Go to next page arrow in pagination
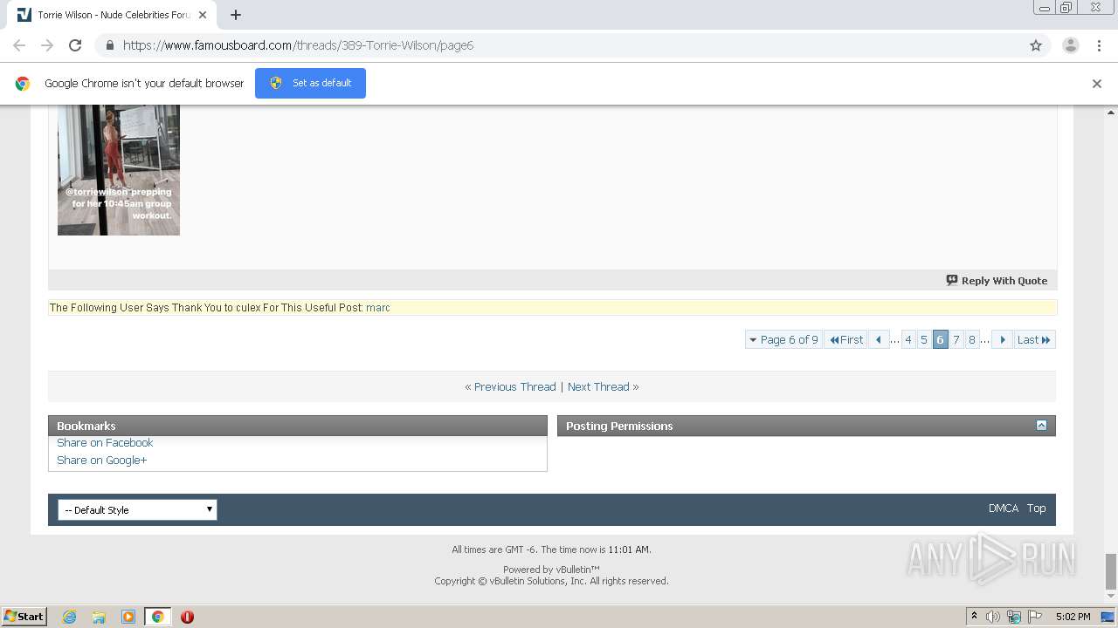The height and width of the screenshot is (628, 1118). pyautogui.click(x=1002, y=339)
